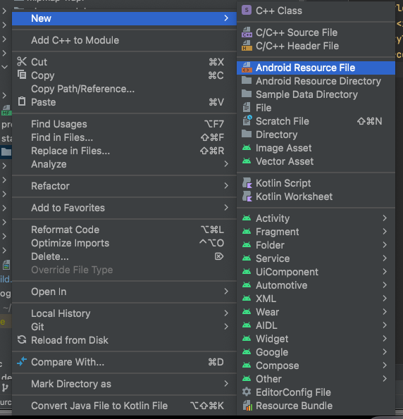This screenshot has height=419, width=403.
Task: Click the Kotlin Worksheet icon
Action: click(x=247, y=196)
